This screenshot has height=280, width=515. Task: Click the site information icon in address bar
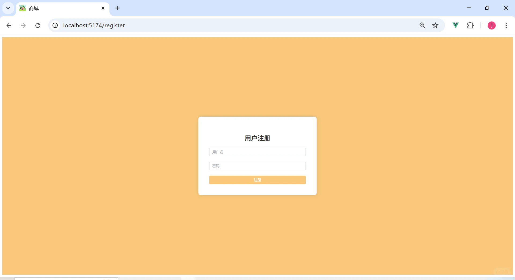point(55,25)
